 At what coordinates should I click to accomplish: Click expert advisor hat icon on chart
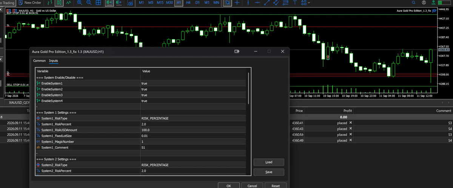(435, 11)
